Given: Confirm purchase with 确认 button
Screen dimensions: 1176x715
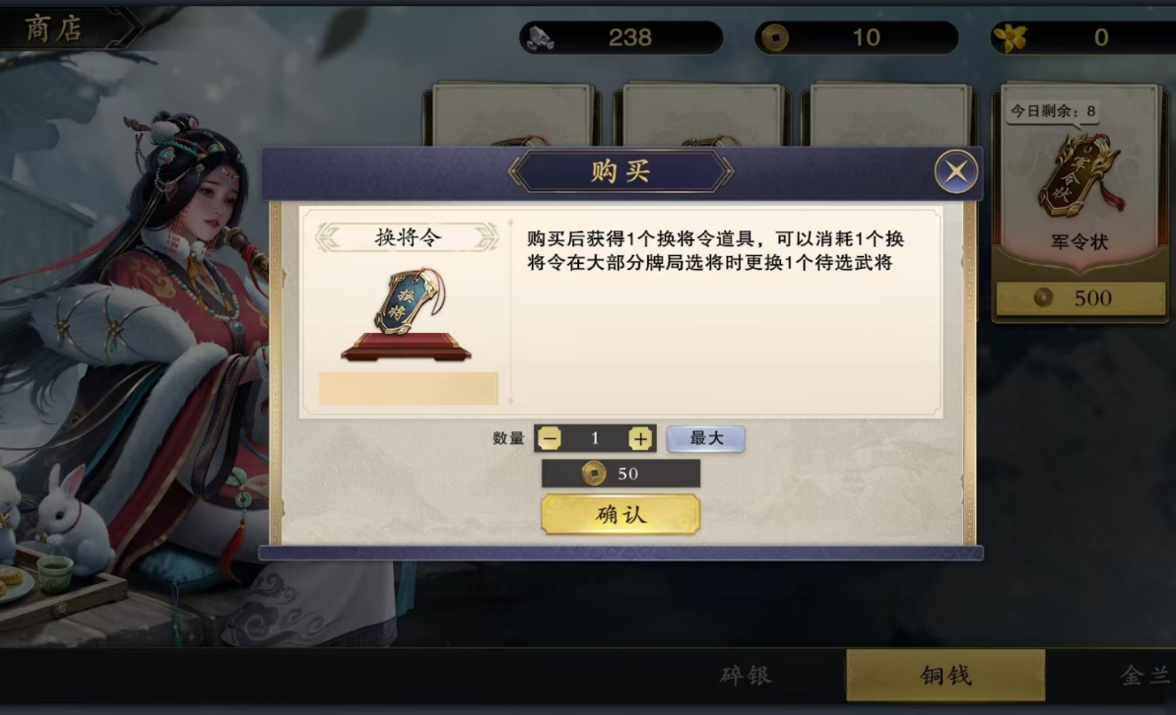Looking at the screenshot, I should click(621, 515).
